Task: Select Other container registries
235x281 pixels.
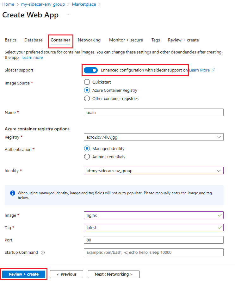Action: [87, 98]
